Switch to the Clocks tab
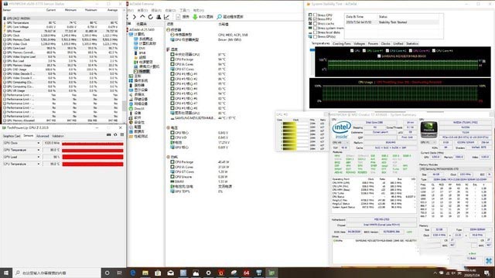 point(385,43)
